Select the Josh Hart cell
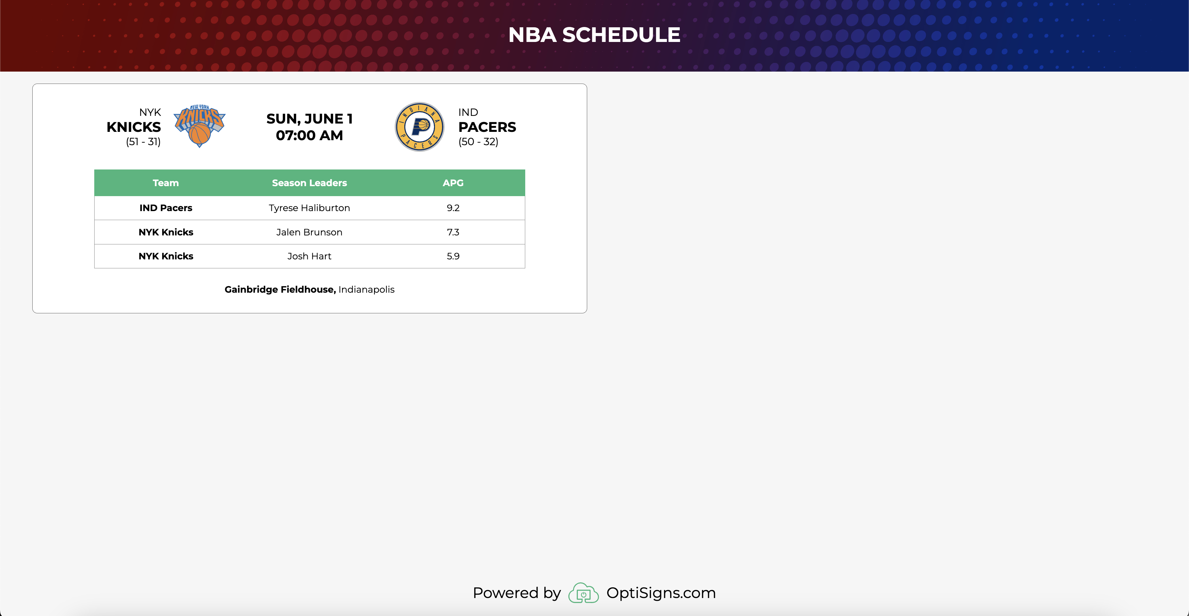Screen dimensions: 1189x616 pos(309,256)
